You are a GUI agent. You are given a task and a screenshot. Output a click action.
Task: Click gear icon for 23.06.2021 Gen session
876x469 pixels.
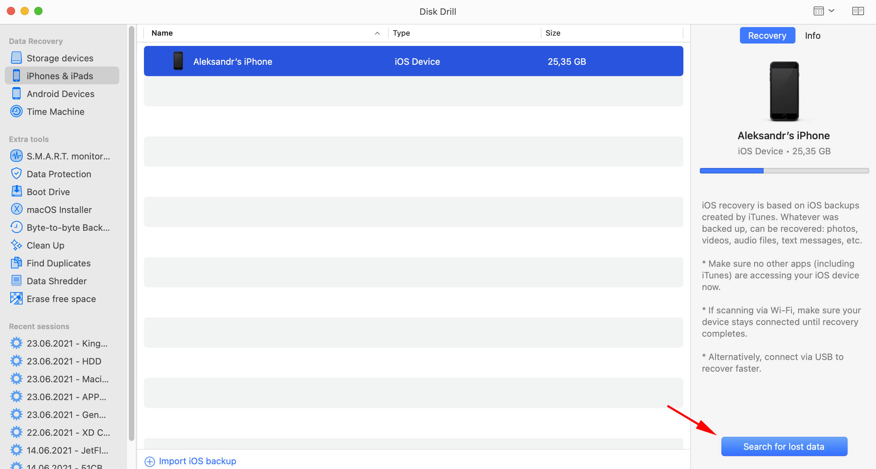click(x=16, y=414)
